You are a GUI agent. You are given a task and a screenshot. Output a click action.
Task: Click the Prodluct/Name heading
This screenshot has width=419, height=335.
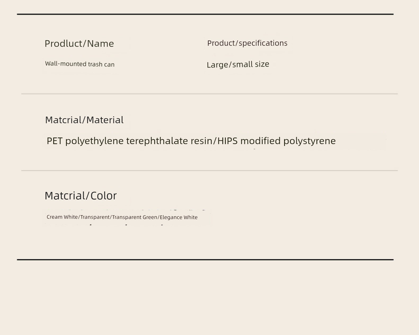(x=79, y=44)
